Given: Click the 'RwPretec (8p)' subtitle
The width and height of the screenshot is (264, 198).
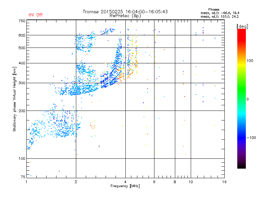Looking at the screenshot, I should pos(125,16).
